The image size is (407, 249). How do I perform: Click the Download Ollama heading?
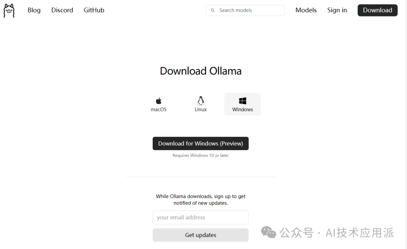200,71
